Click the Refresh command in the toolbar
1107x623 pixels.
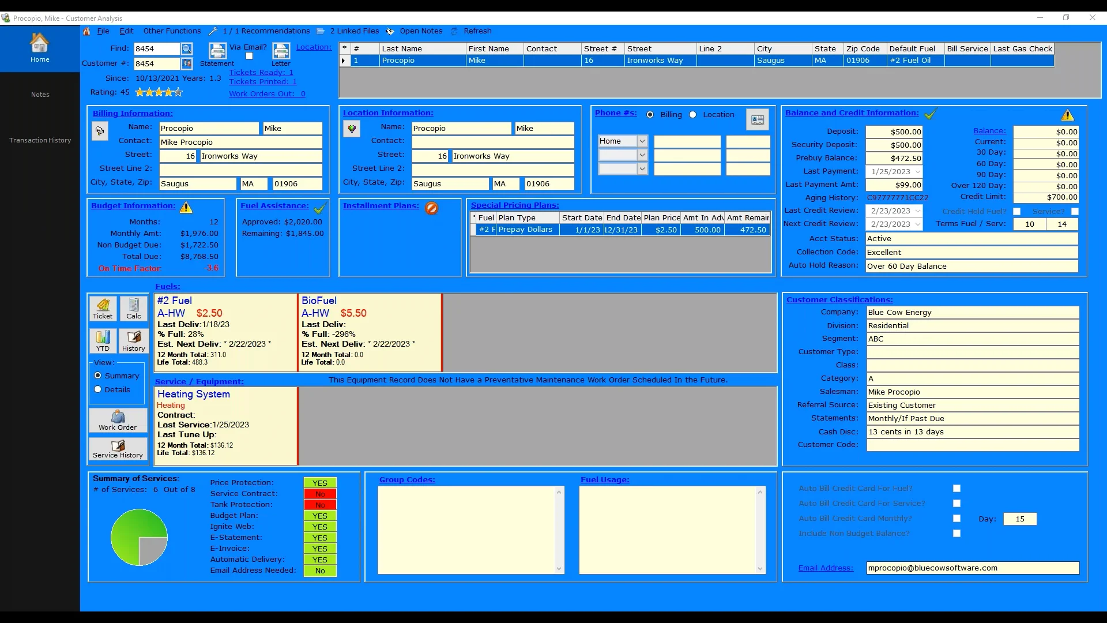click(477, 31)
